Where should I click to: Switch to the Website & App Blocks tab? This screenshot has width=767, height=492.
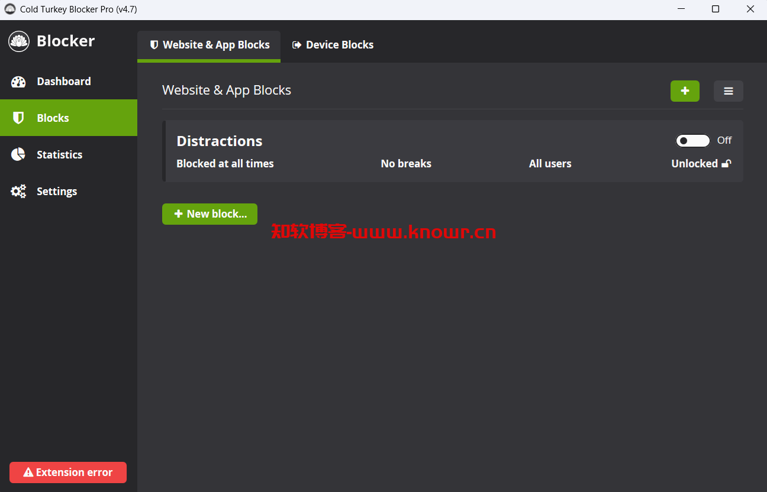pyautogui.click(x=209, y=45)
